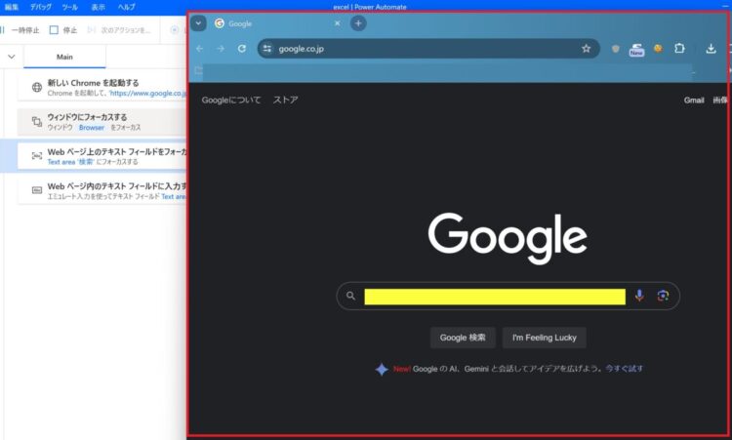
Task: View site information icon in address bar
Action: (x=267, y=49)
